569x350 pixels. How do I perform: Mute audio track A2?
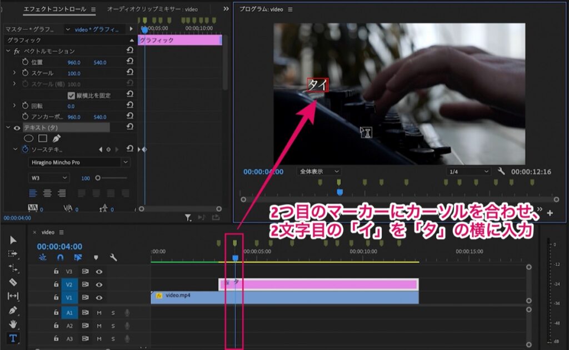tap(99, 326)
